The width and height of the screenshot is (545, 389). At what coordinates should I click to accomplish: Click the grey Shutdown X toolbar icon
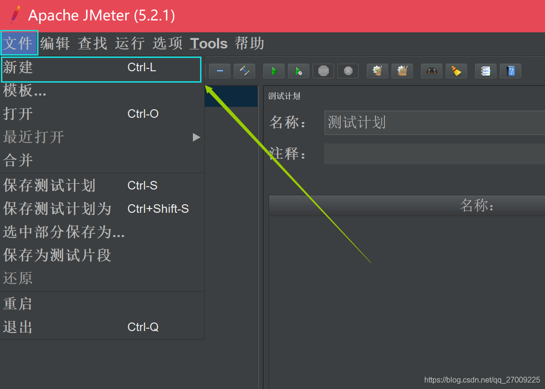click(348, 71)
